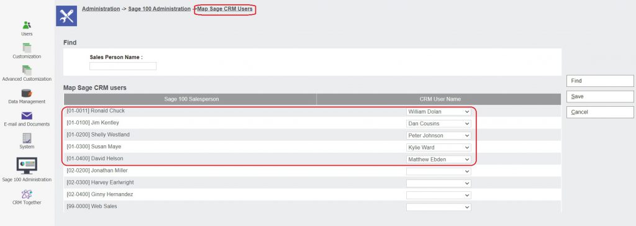The width and height of the screenshot is (636, 226).
Task: Select the Users label in sidebar
Action: click(x=27, y=34)
